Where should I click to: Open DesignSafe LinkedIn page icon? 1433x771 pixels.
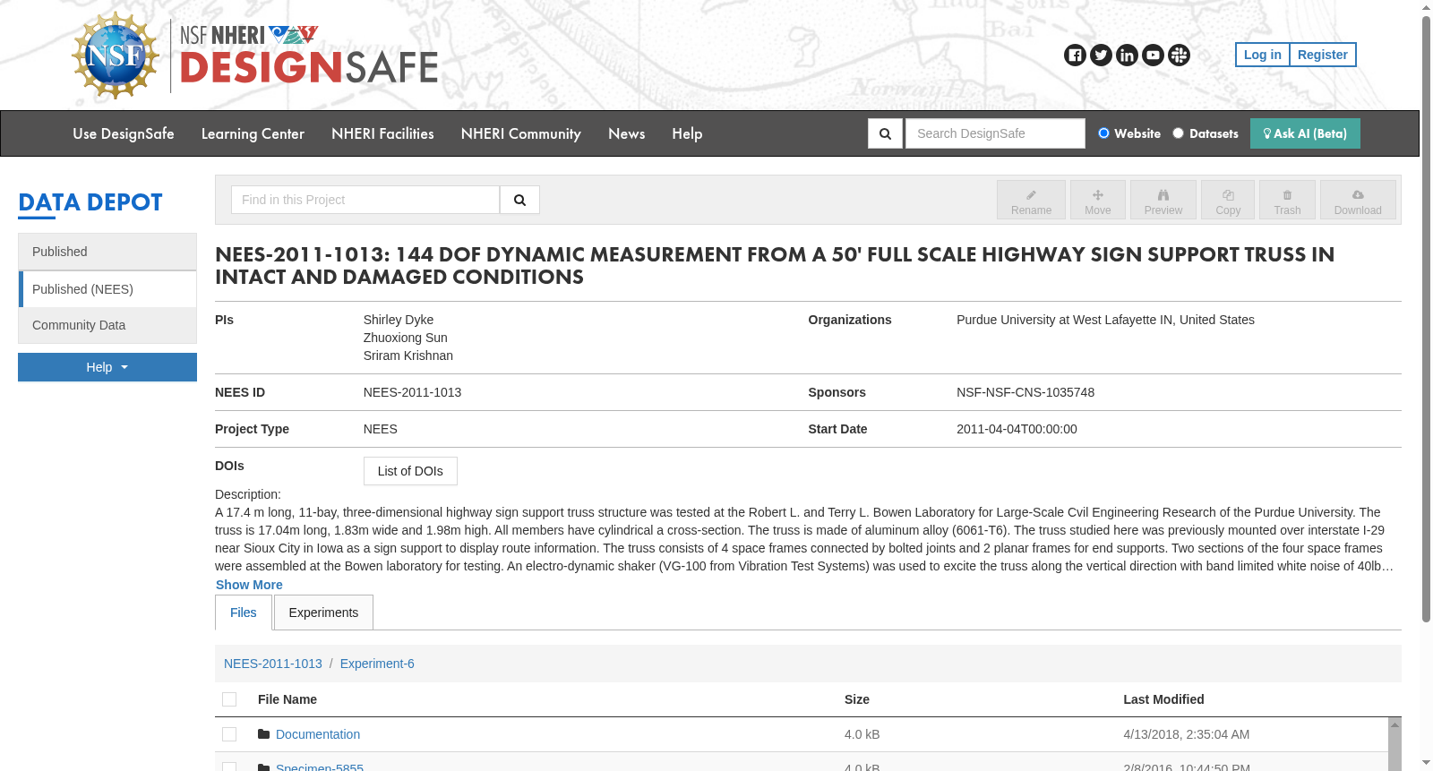point(1127,56)
